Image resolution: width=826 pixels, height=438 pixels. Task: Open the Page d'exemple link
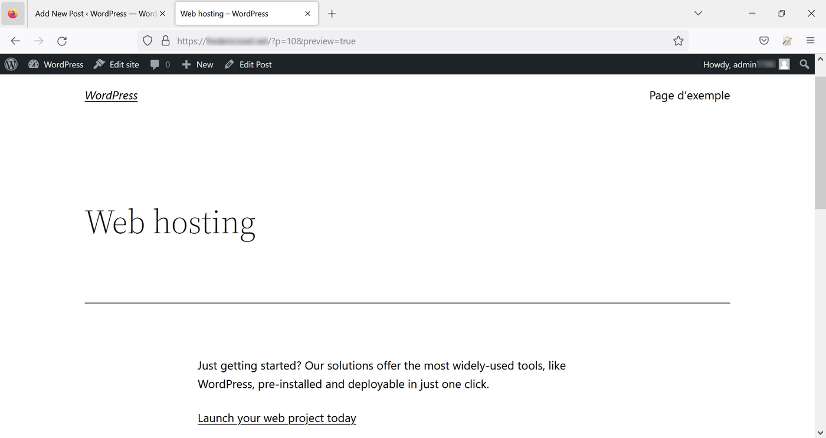coord(689,95)
